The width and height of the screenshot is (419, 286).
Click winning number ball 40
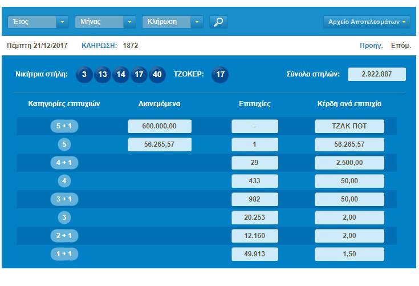click(x=157, y=75)
